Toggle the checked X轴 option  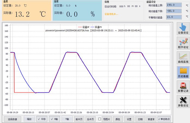tap(54, 119)
